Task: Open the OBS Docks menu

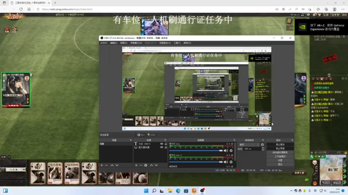Action: click(136, 43)
